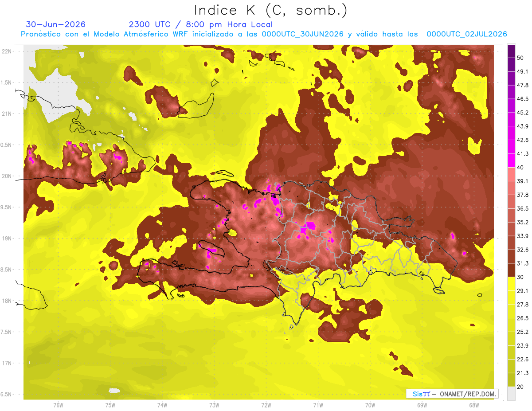Click the longitude axis label '72W'
Viewport: 532px width, 411px height.
pos(266,405)
